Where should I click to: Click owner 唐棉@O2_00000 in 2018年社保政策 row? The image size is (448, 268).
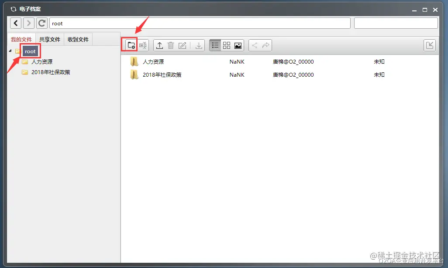[x=293, y=75]
